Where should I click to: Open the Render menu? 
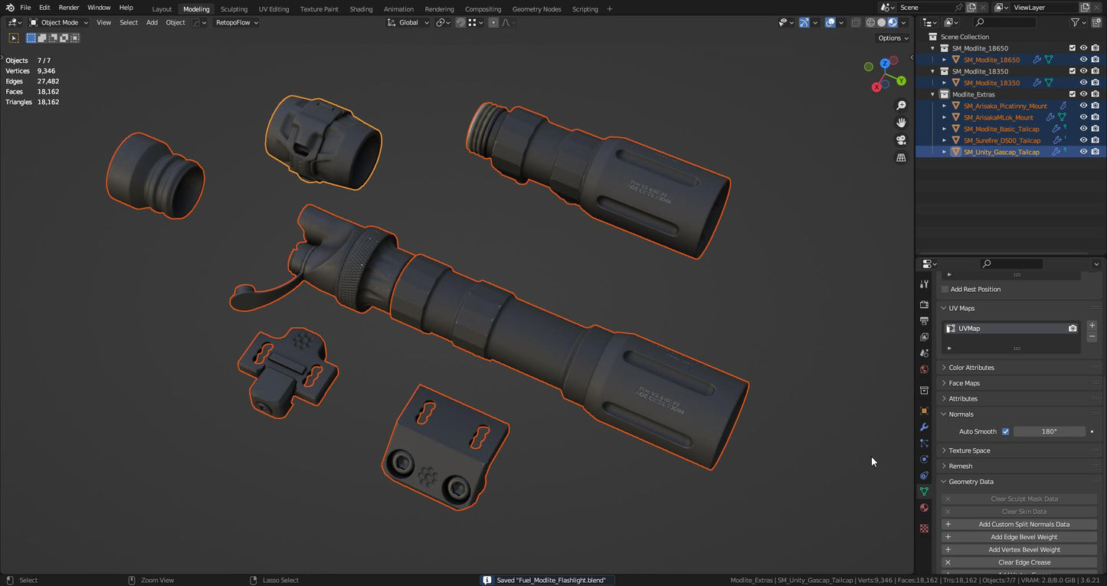click(69, 8)
